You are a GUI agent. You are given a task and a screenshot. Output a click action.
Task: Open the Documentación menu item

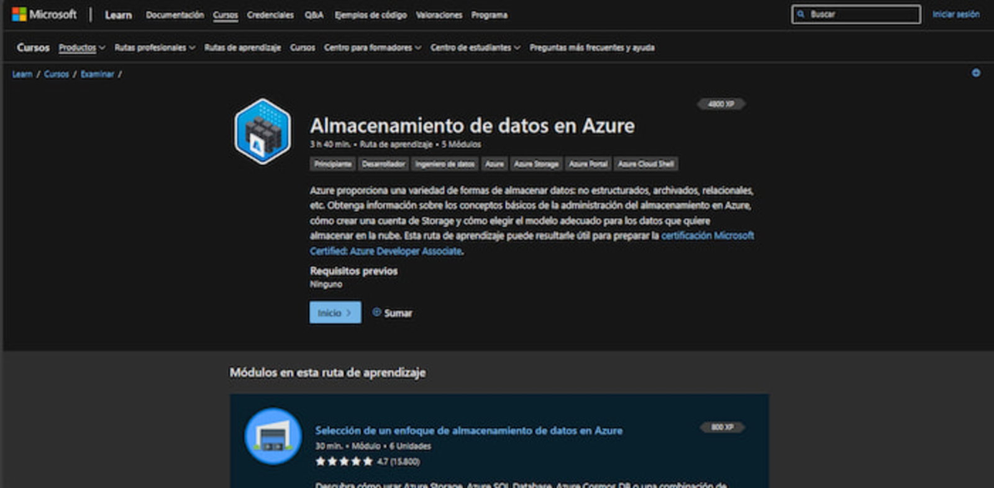click(175, 15)
